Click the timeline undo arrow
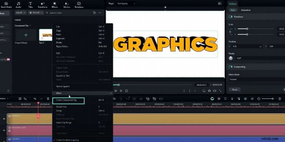This screenshot has width=285, height=142. pos(35,99)
